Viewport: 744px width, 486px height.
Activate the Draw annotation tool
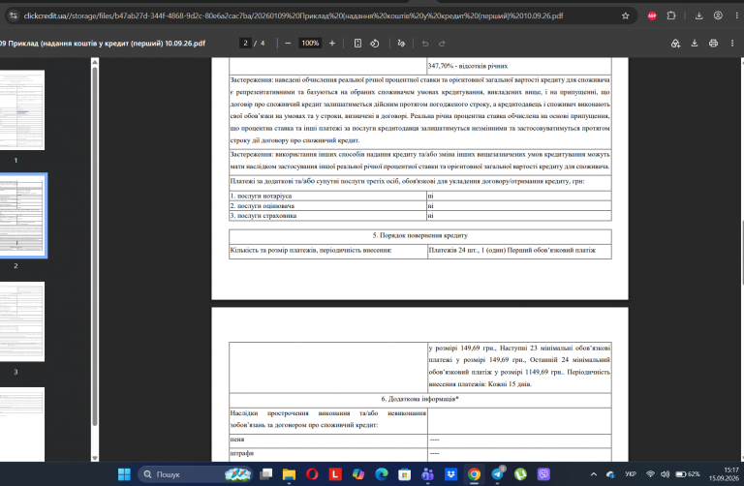401,44
